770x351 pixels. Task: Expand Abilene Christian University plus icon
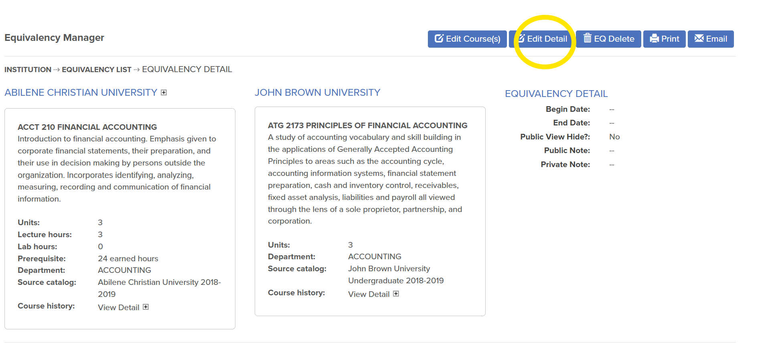point(164,93)
